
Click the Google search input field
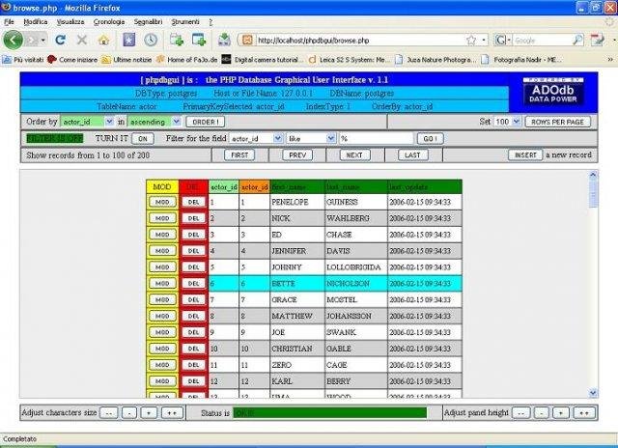pyautogui.click(x=542, y=40)
